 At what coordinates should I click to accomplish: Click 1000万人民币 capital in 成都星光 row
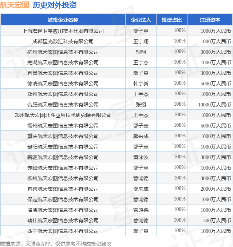click(x=216, y=41)
